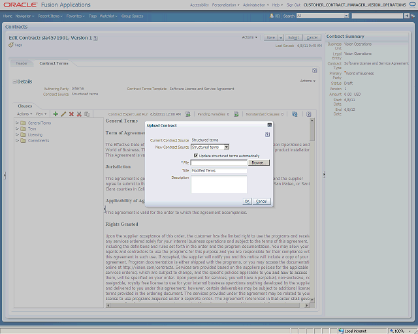The image size is (418, 334).
Task: Open the Personalization menu
Action: 226,5
